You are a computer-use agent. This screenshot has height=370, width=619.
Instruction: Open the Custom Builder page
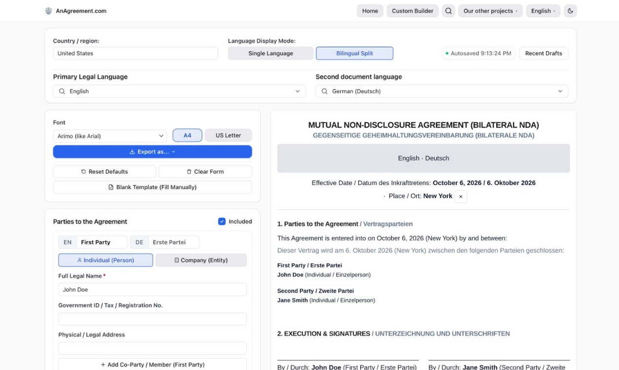[x=412, y=11]
